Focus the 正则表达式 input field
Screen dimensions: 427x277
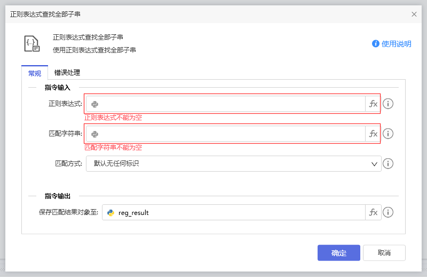pos(230,104)
